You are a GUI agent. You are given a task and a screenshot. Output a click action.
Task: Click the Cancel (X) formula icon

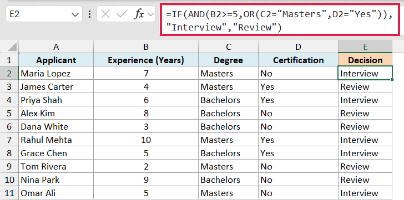coord(105,14)
